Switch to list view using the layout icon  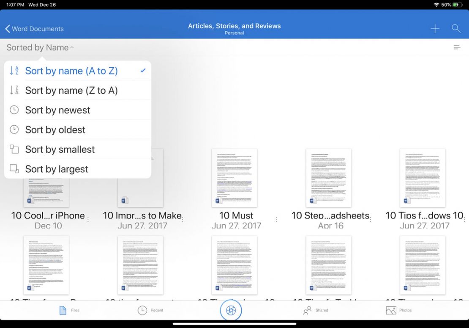tap(457, 47)
